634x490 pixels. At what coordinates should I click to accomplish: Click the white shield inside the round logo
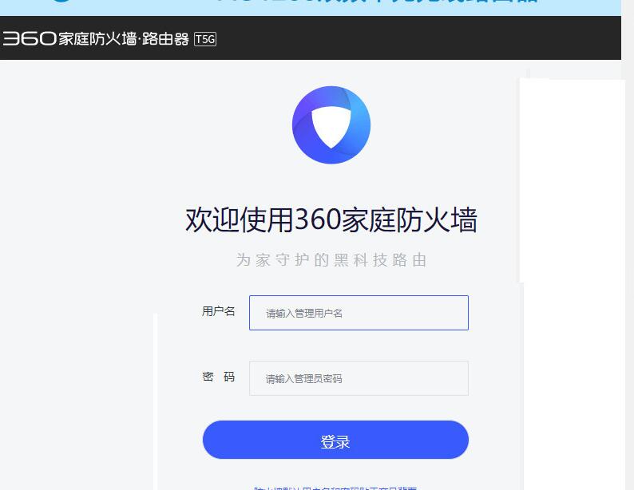coord(331,127)
